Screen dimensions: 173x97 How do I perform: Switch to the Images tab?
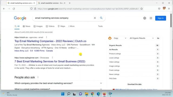coord(38,26)
